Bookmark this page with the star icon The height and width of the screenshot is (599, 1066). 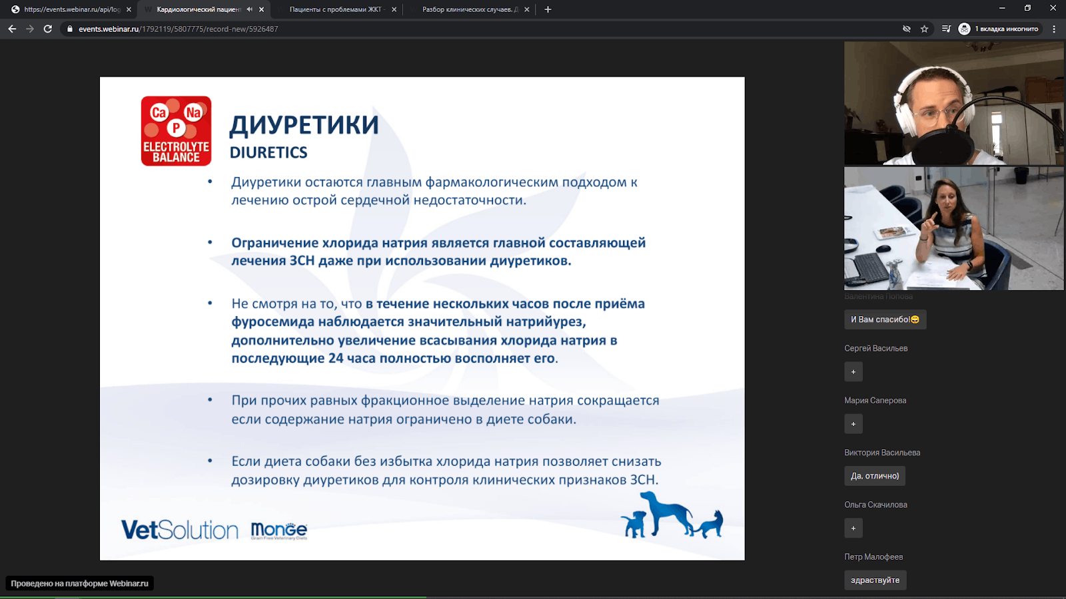[x=924, y=29]
